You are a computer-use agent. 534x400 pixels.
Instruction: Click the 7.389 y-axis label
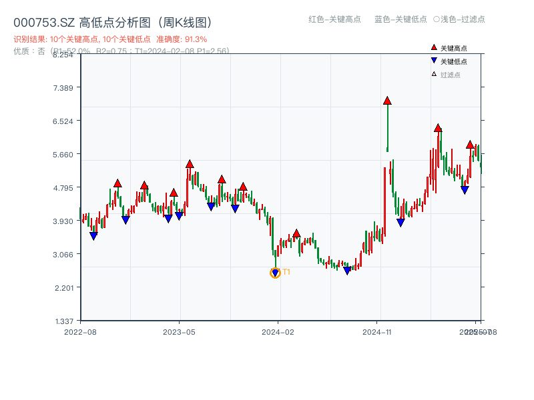tap(63, 88)
